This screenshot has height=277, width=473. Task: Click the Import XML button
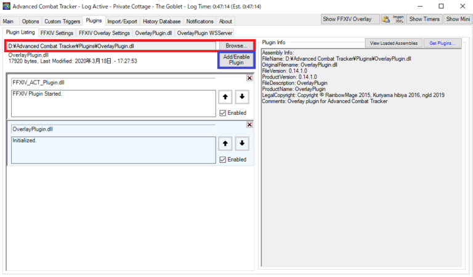pyautogui.click(x=398, y=19)
